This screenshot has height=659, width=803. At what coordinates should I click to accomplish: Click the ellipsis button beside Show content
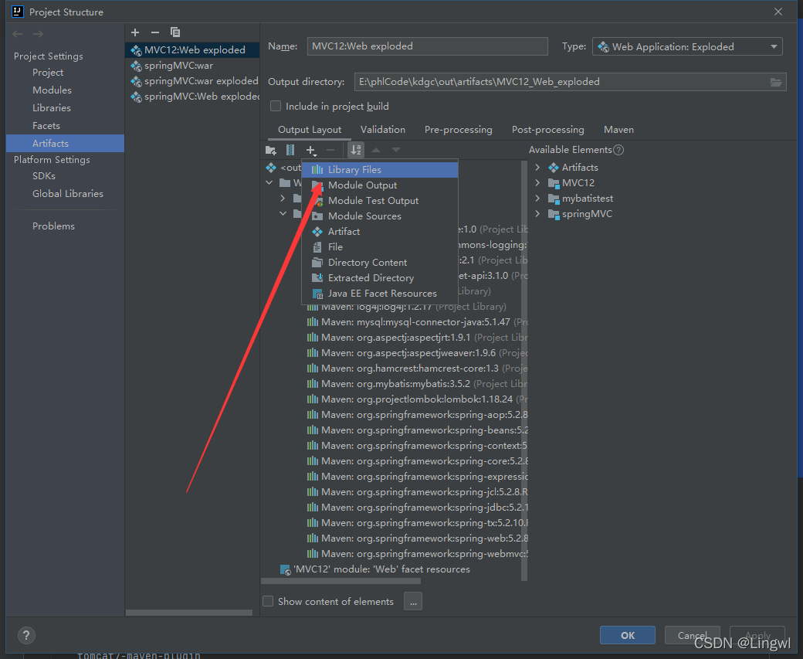click(x=413, y=601)
